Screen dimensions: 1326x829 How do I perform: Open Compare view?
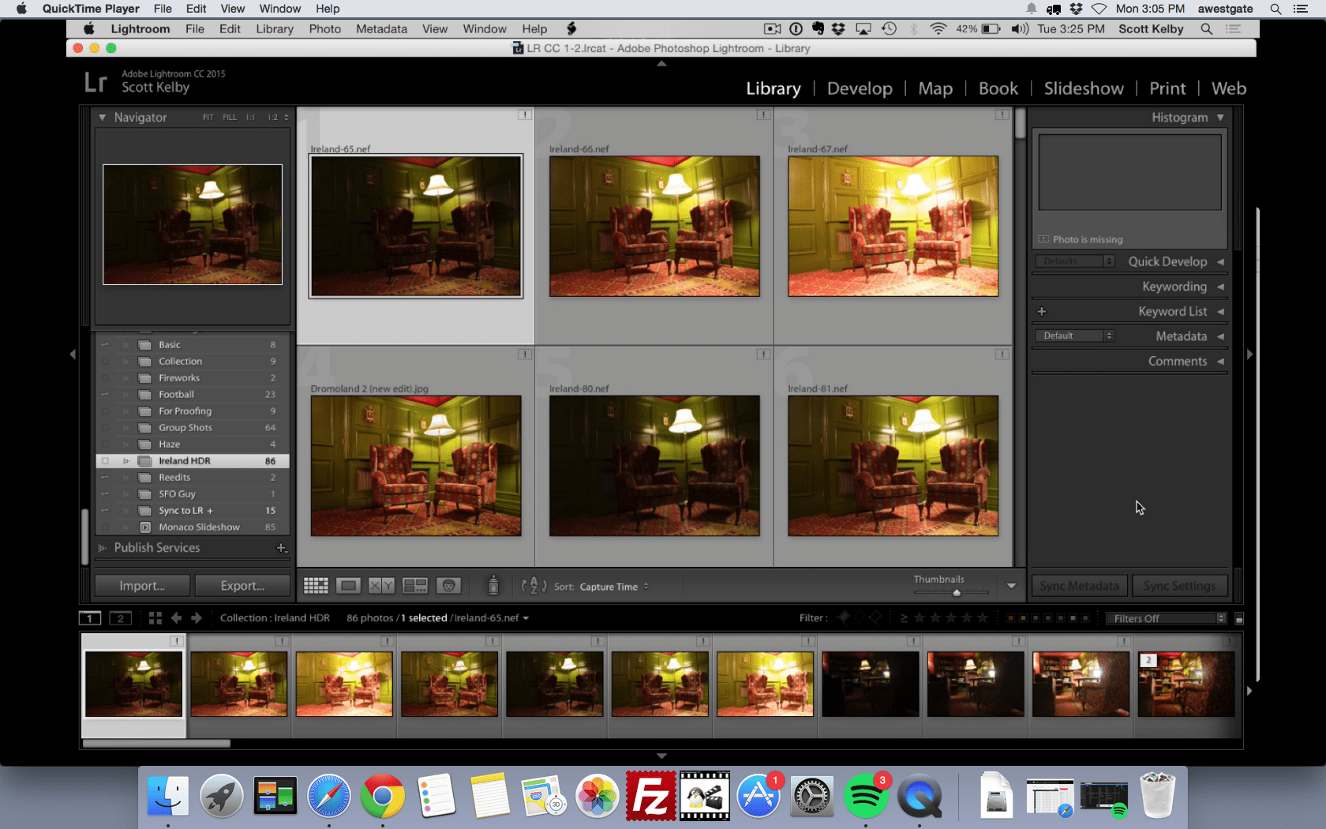380,586
